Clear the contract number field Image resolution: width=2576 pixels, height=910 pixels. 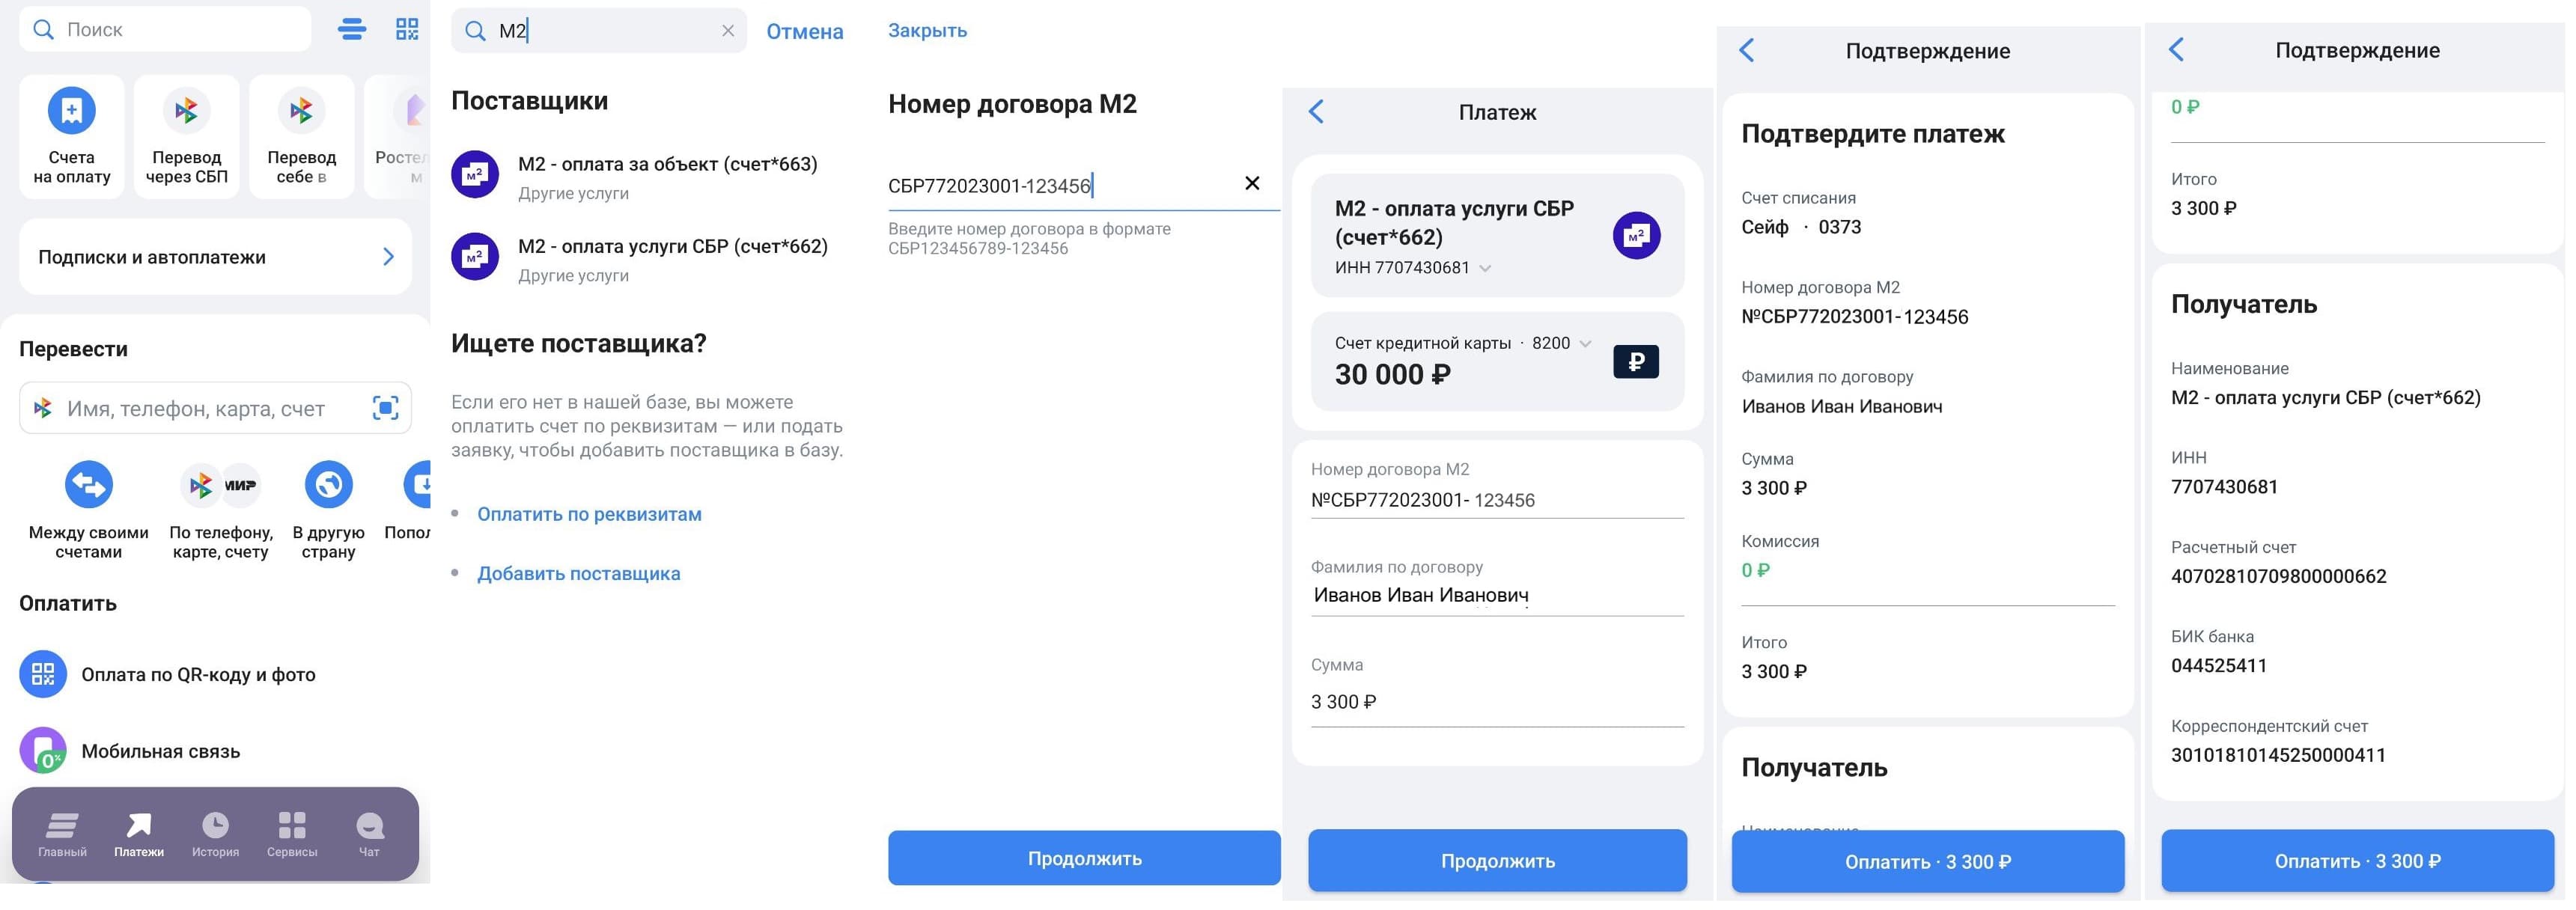pos(1252,183)
